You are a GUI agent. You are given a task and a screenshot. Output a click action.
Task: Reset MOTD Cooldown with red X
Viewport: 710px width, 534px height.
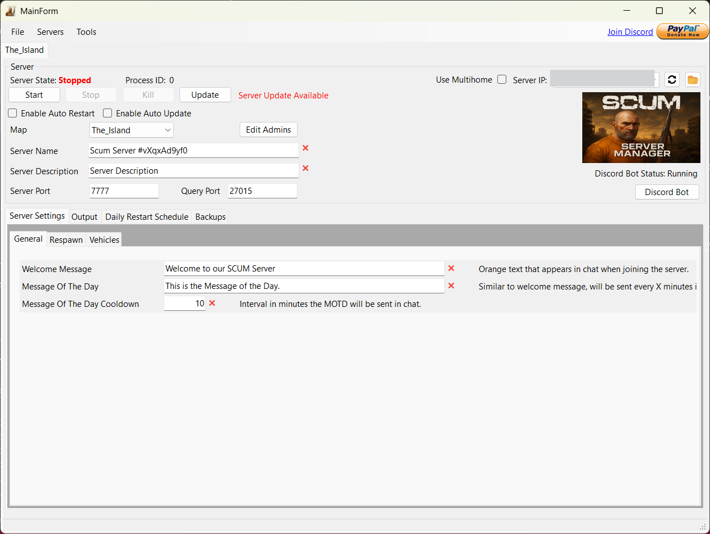pyautogui.click(x=212, y=303)
